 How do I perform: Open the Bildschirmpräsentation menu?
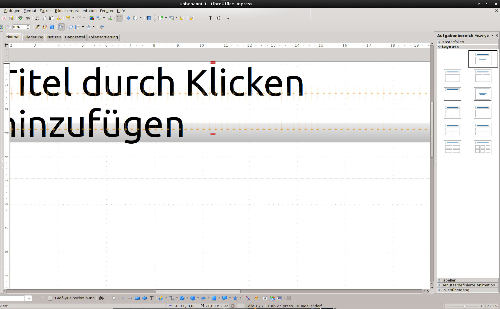coord(76,11)
